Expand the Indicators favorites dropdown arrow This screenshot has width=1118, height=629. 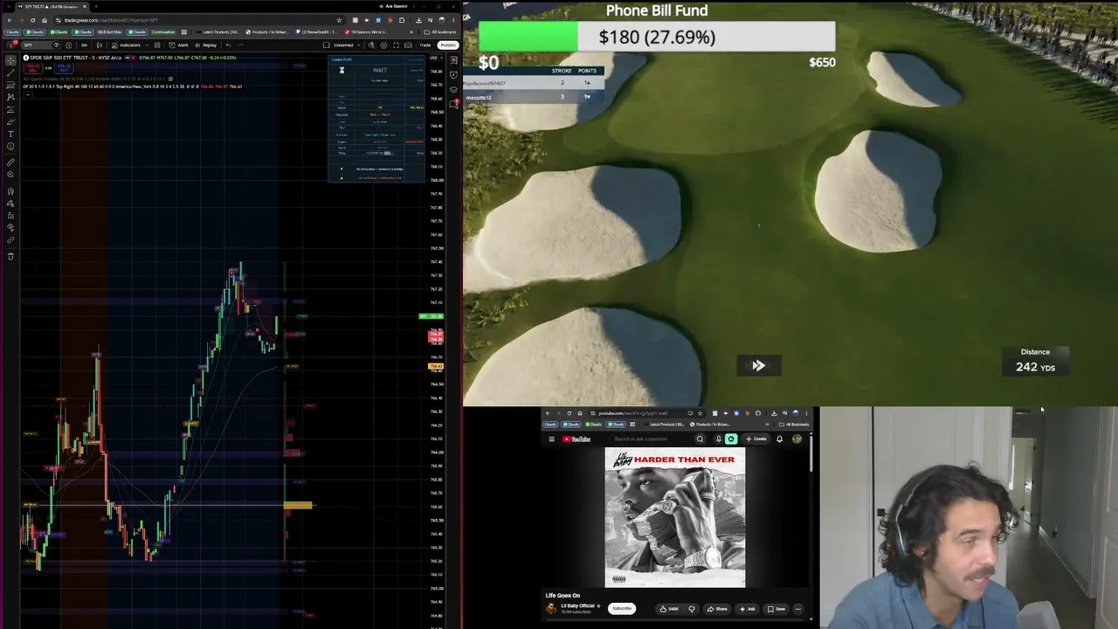[145, 45]
